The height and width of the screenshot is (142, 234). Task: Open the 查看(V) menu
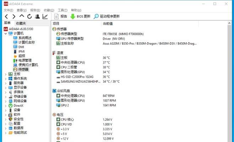tap(22, 10)
